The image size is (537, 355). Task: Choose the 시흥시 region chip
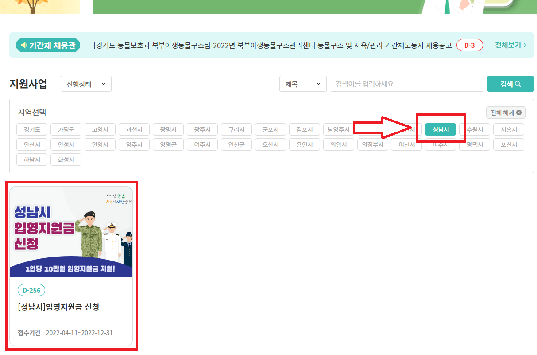point(509,129)
